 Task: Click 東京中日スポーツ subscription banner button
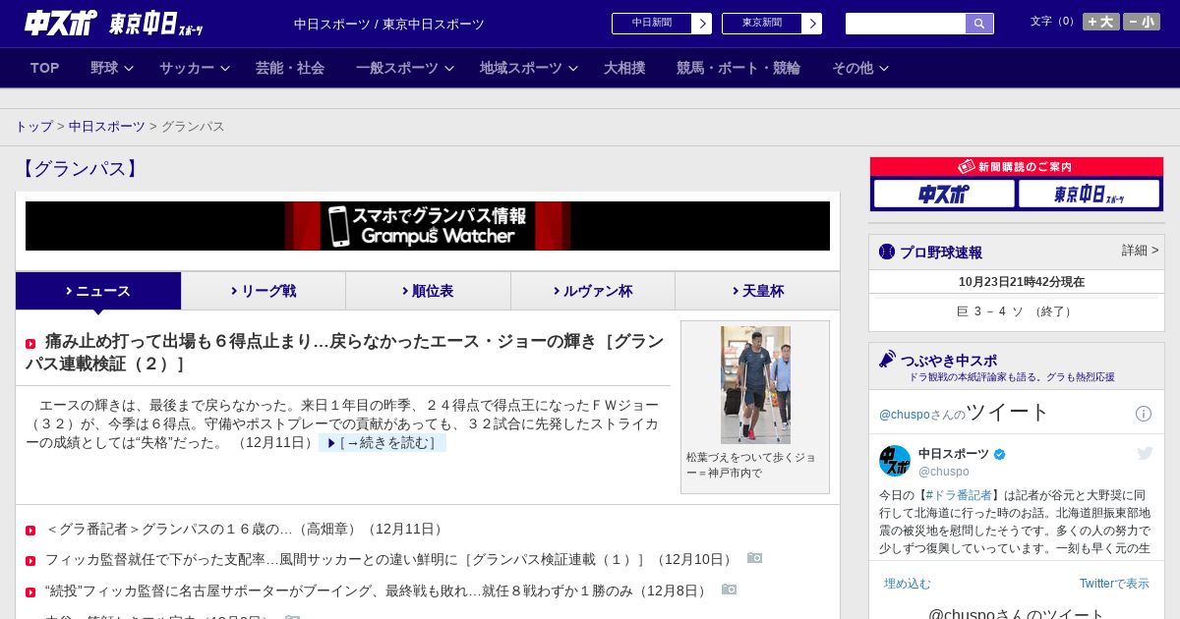tap(1089, 194)
